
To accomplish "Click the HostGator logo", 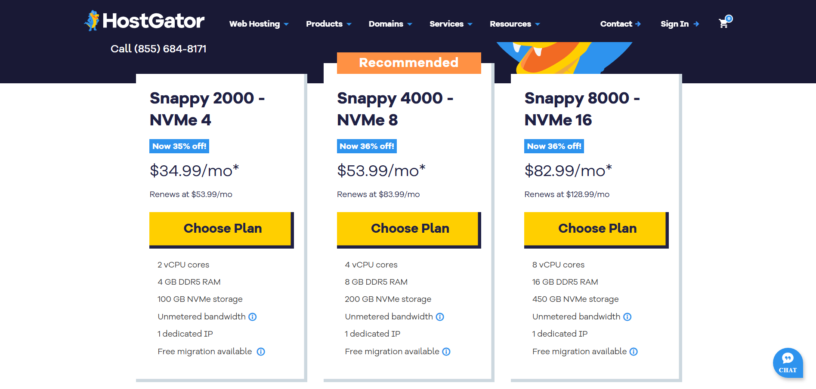I will [x=145, y=21].
